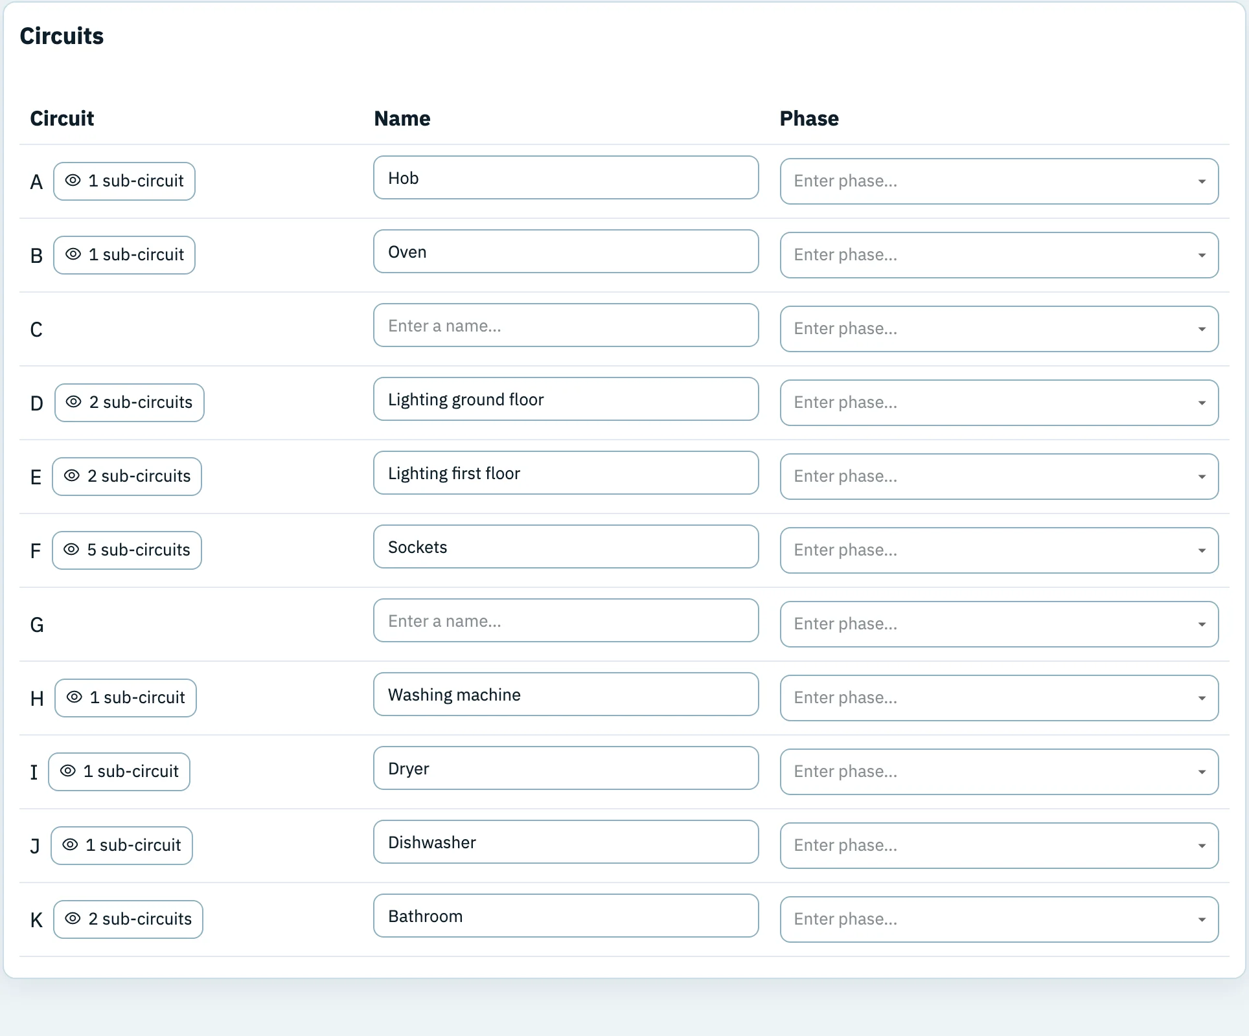Viewport: 1249px width, 1036px height.
Task: Edit the Dishwasher name field
Action: (566, 842)
